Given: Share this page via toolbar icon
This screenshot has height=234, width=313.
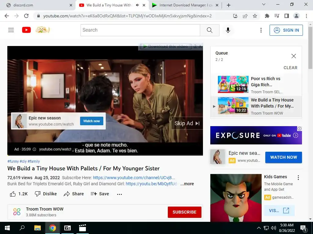Looking at the screenshot, I should [x=245, y=16].
